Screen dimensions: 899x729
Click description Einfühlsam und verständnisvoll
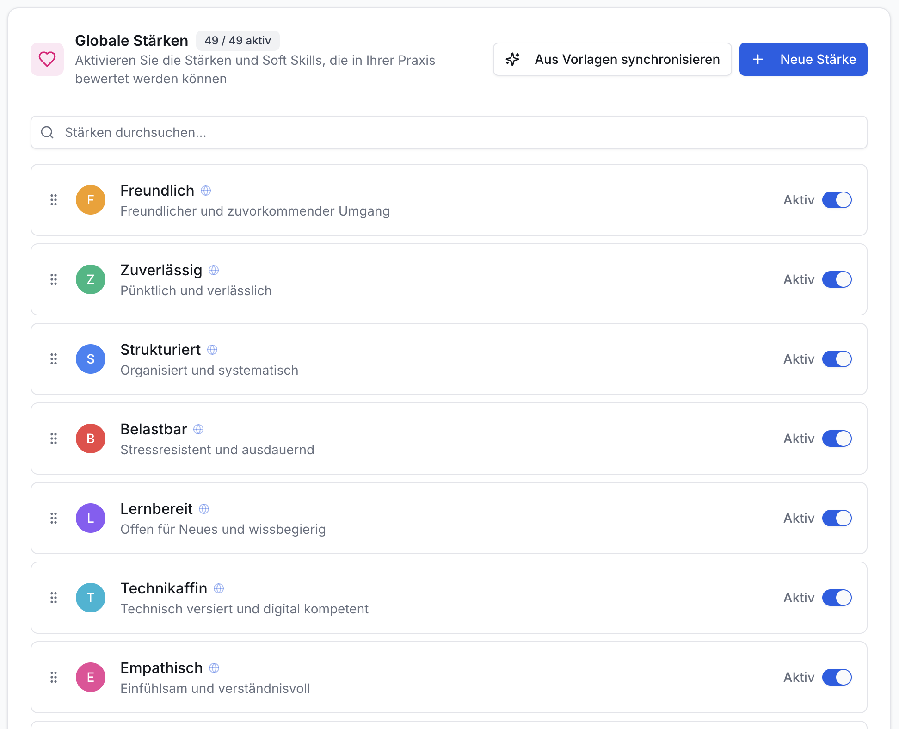[215, 688]
